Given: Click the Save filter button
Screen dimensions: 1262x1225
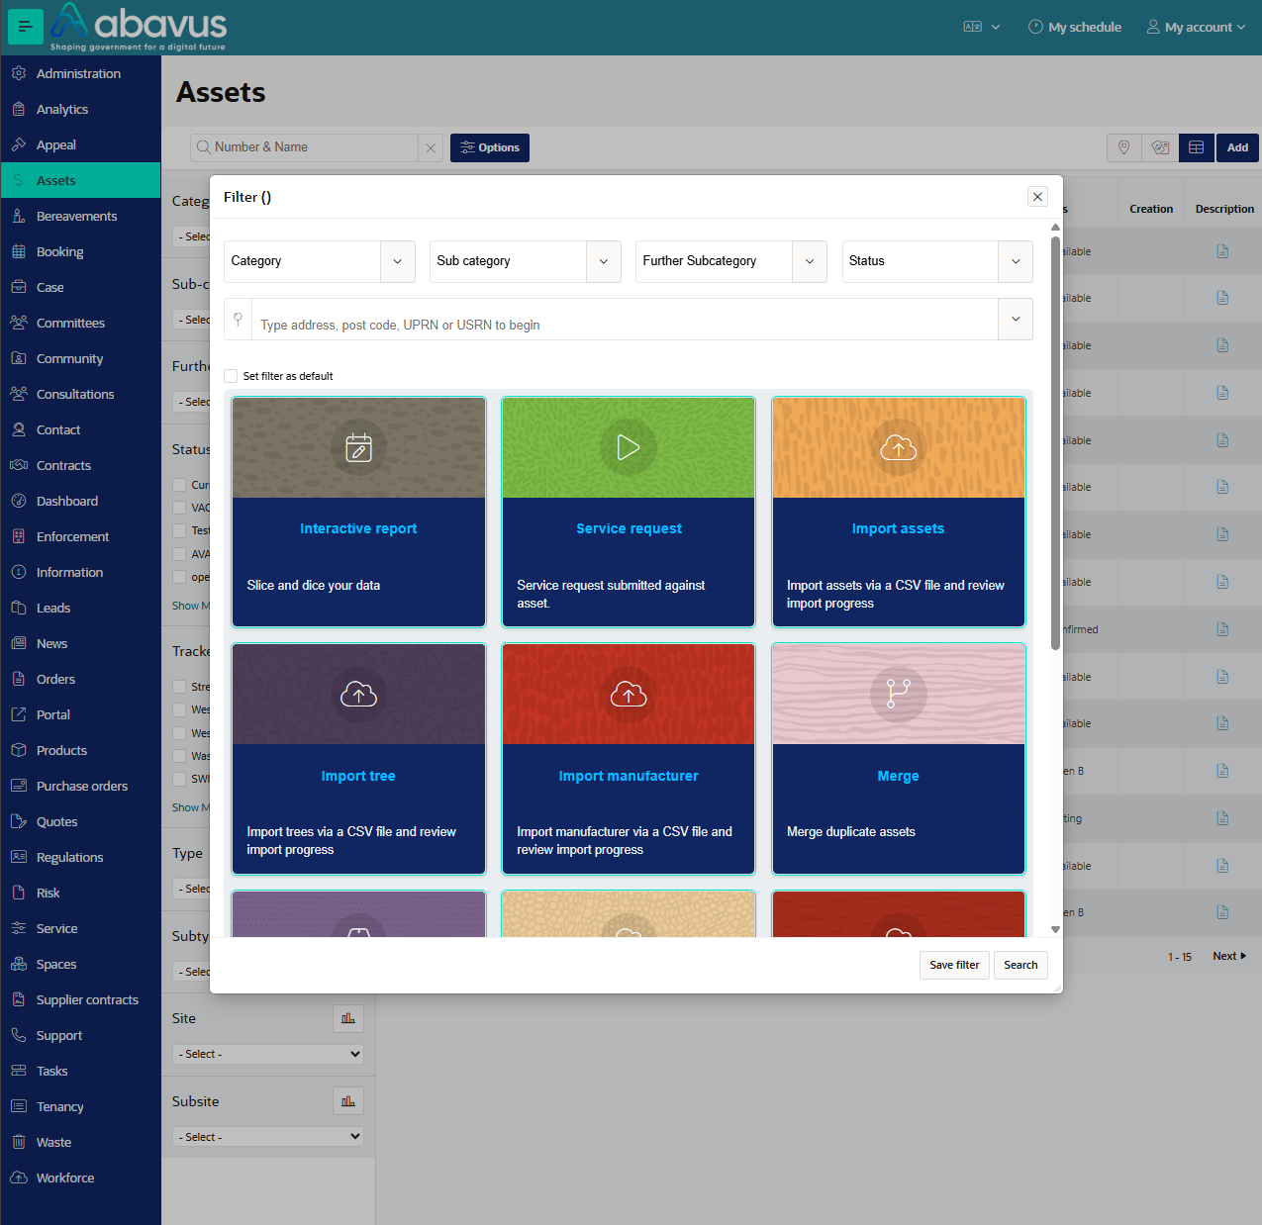Looking at the screenshot, I should tap(954, 965).
